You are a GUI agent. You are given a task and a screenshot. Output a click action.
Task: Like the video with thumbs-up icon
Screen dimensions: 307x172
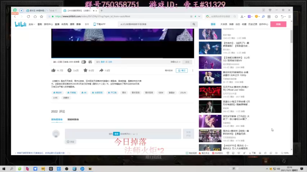point(53,70)
